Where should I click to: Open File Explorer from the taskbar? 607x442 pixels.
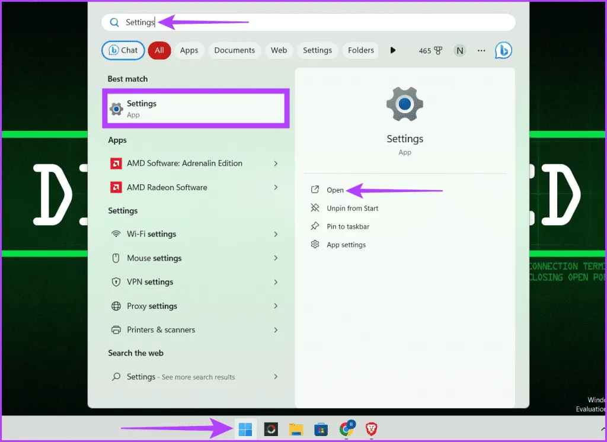tap(296, 429)
